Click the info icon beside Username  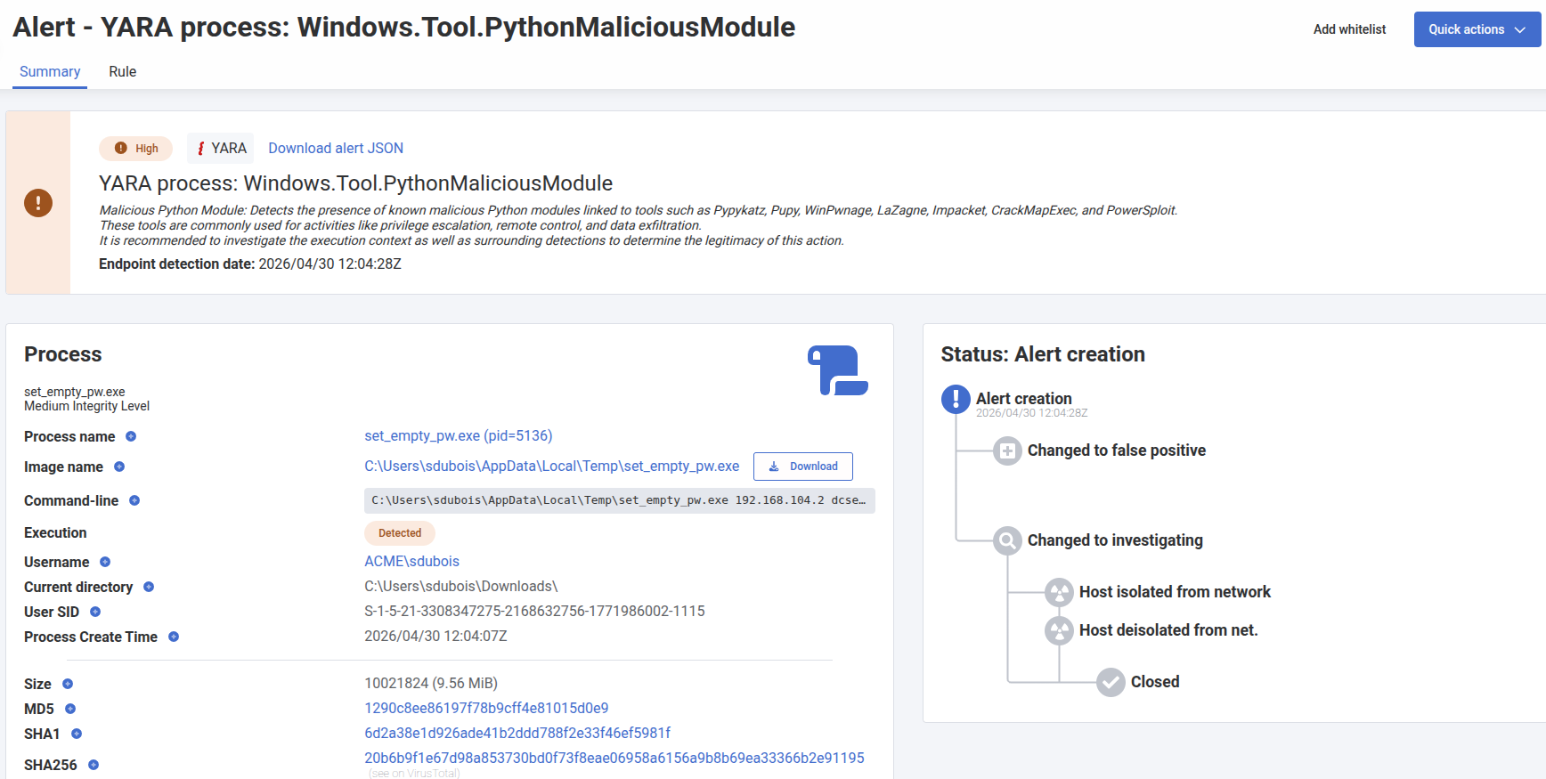[105, 562]
